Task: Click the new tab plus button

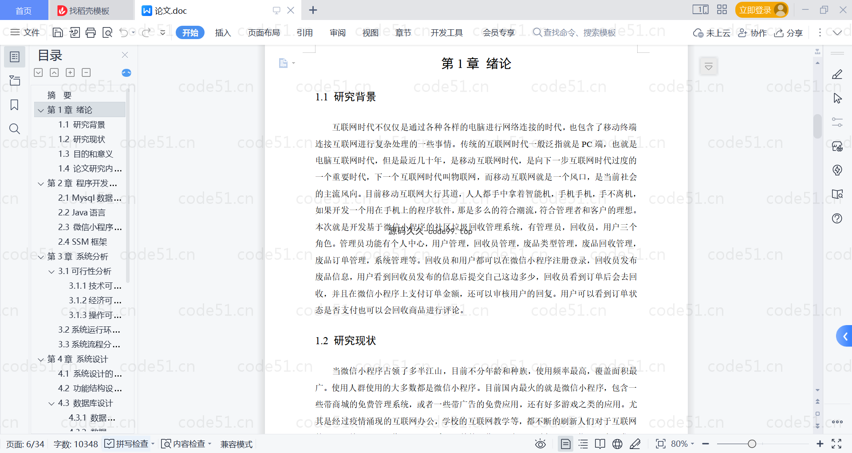Action: point(313,10)
